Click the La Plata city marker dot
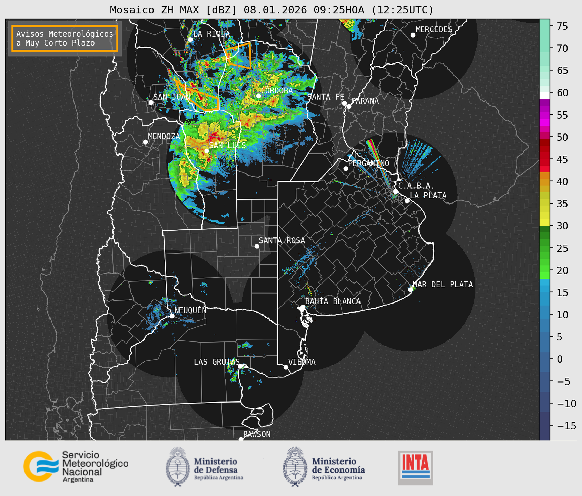Viewport: 582px width, 496px height. pos(407,201)
